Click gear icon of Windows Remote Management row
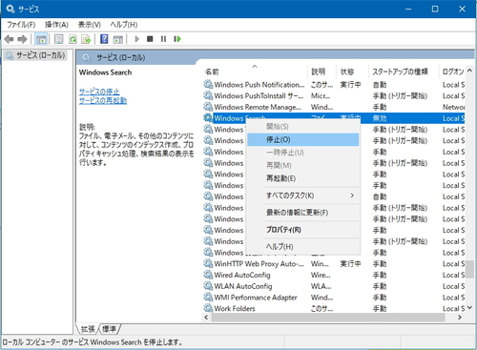Viewport: 477px width, 350px height. (x=208, y=107)
